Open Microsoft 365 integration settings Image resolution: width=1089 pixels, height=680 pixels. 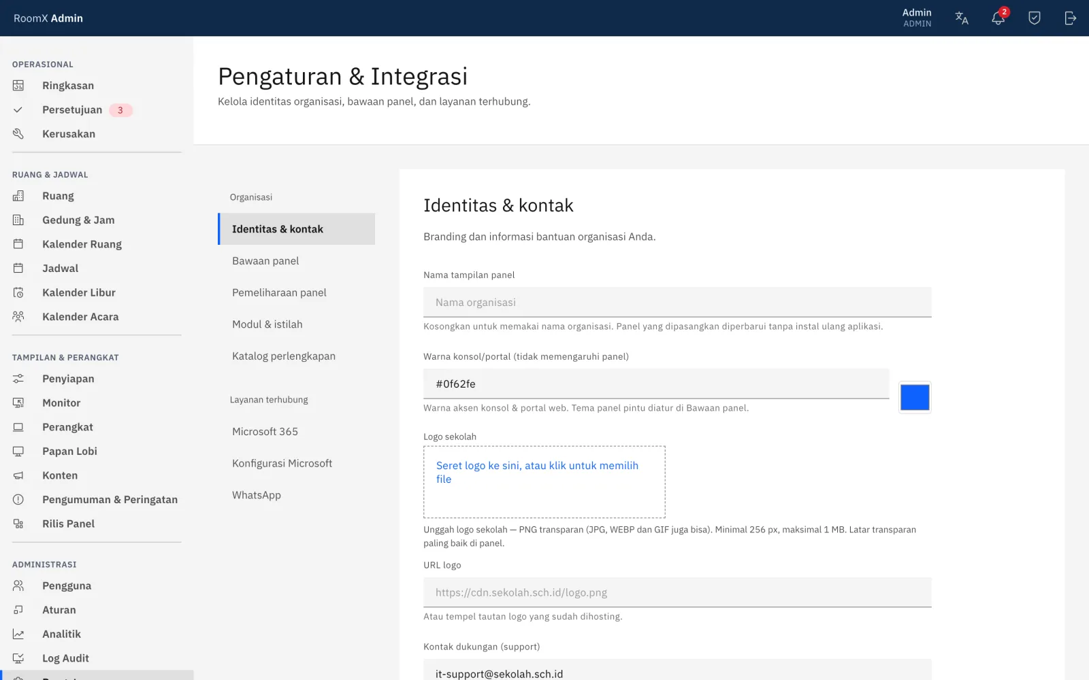(296, 432)
